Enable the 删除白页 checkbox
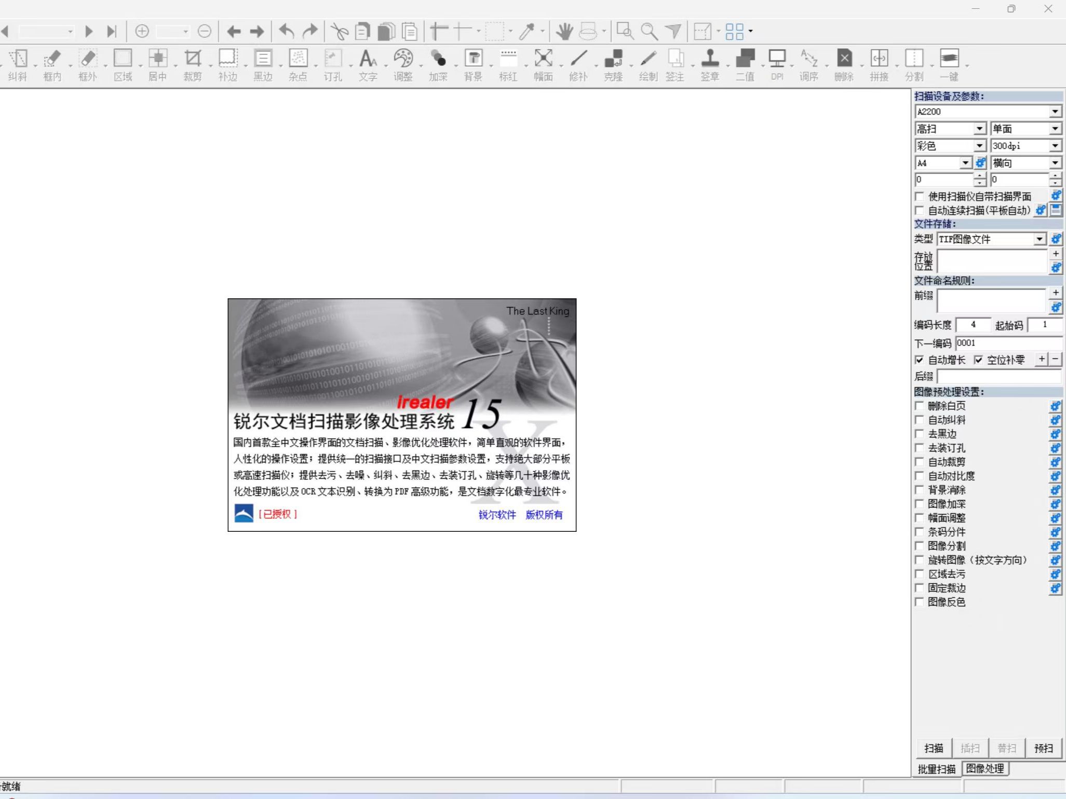 tap(920, 406)
